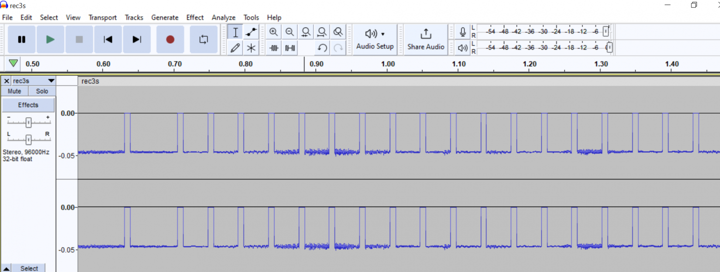Collapse the track using bottom arrow
This screenshot has width=720, height=272.
click(6, 268)
